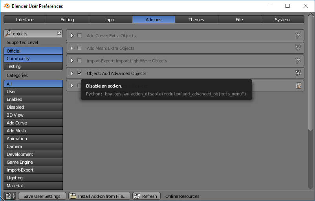
Task: Click the search magnifier icon
Action: (x=8, y=33)
